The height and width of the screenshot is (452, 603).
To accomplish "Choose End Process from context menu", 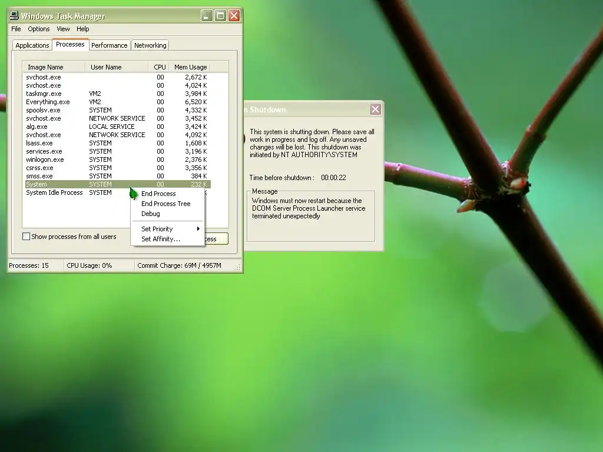I will coord(167,194).
